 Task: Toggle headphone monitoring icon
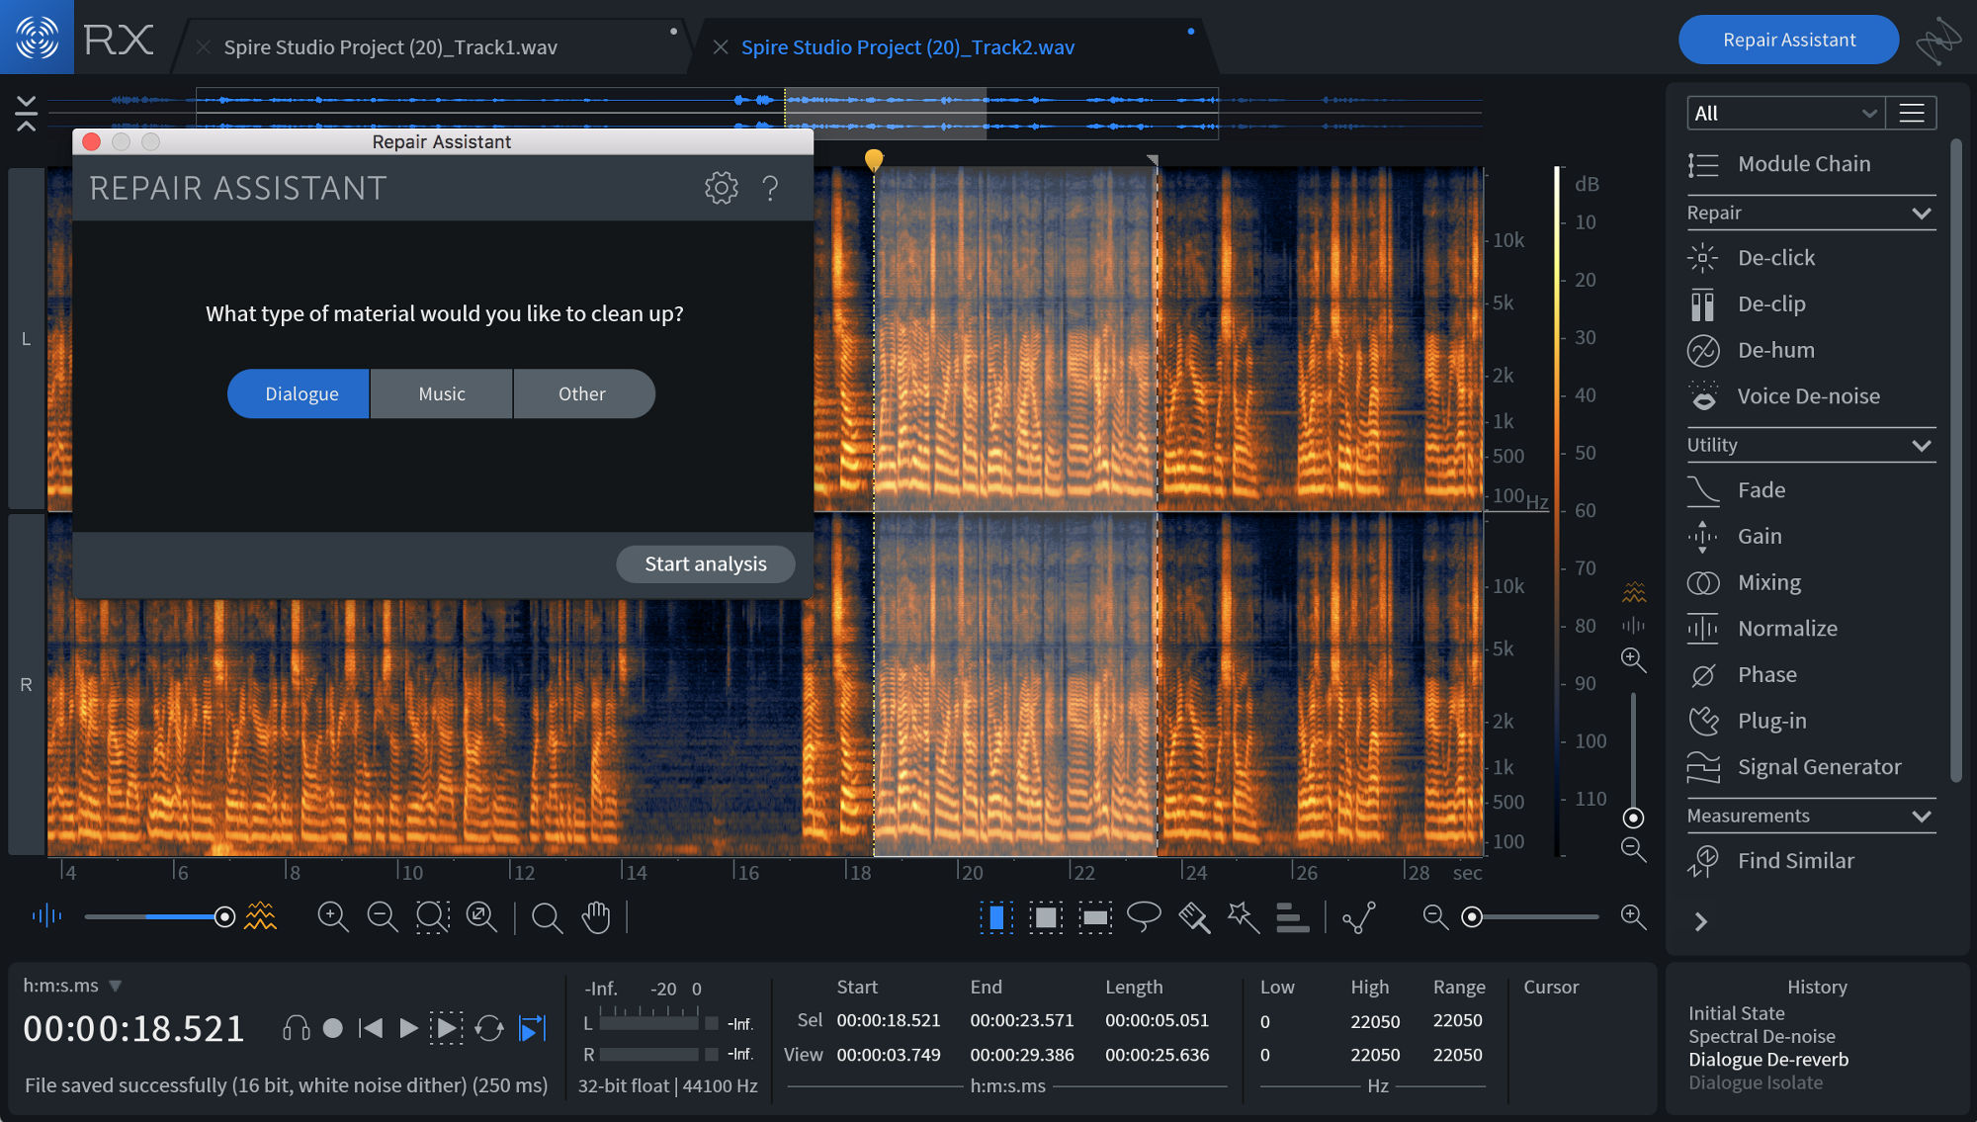pos(296,1028)
